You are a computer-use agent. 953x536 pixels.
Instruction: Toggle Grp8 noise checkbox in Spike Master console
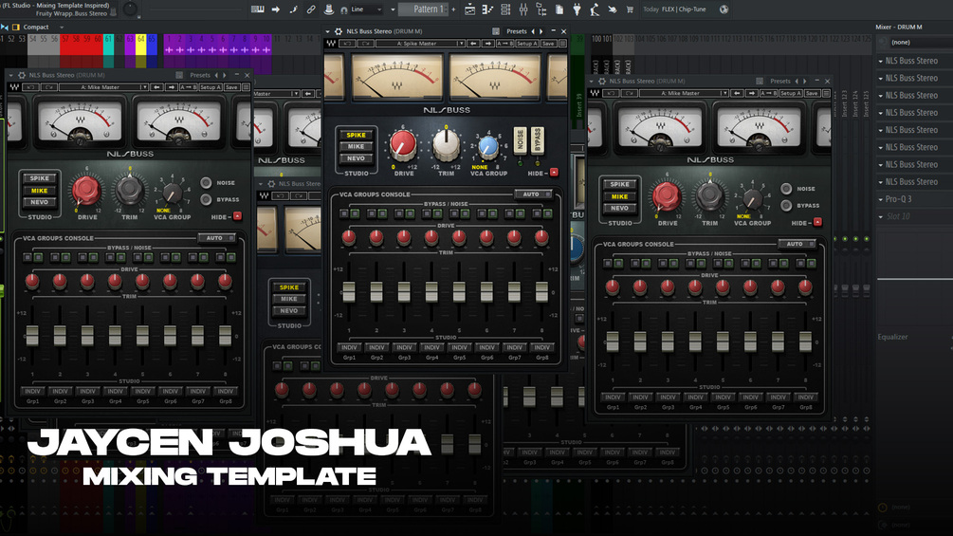pyautogui.click(x=547, y=213)
